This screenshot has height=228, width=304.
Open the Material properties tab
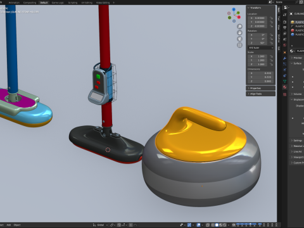(x=284, y=87)
